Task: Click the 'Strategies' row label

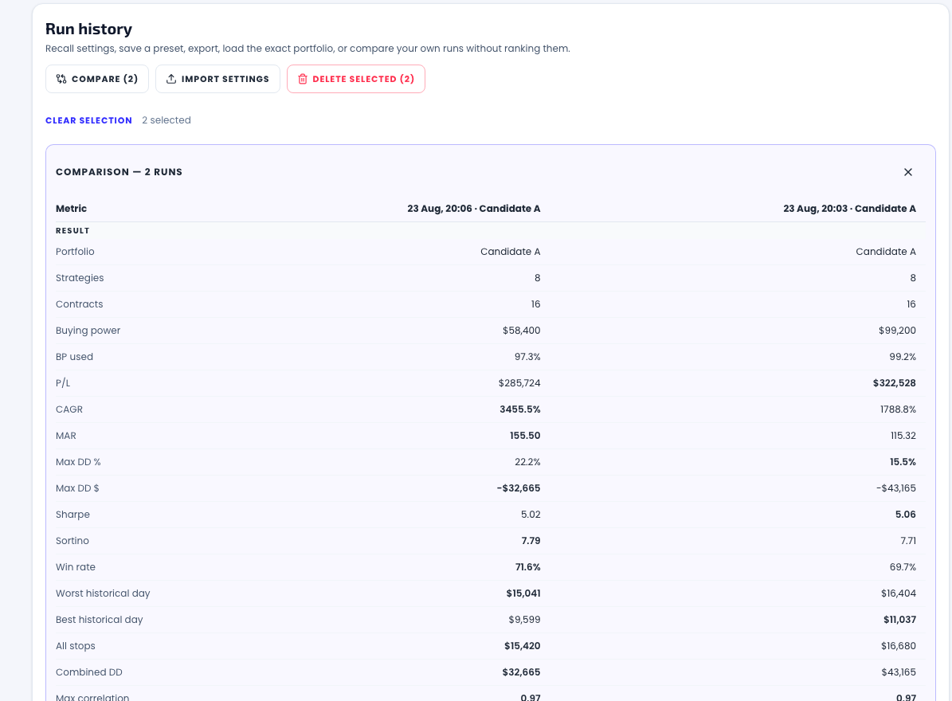Action: coord(80,278)
